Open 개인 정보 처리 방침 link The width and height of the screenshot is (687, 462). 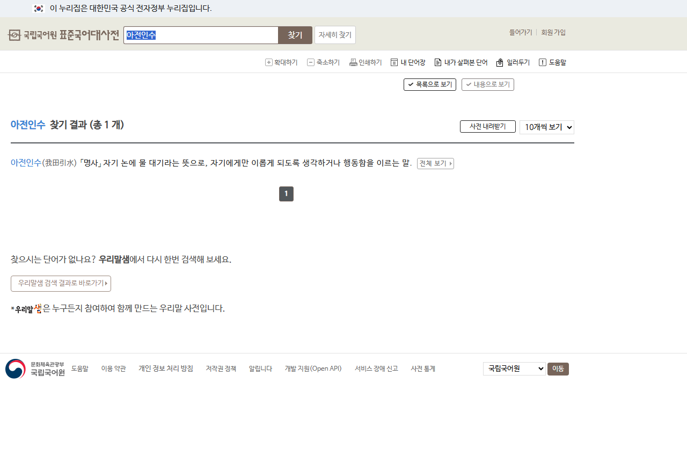pos(166,369)
